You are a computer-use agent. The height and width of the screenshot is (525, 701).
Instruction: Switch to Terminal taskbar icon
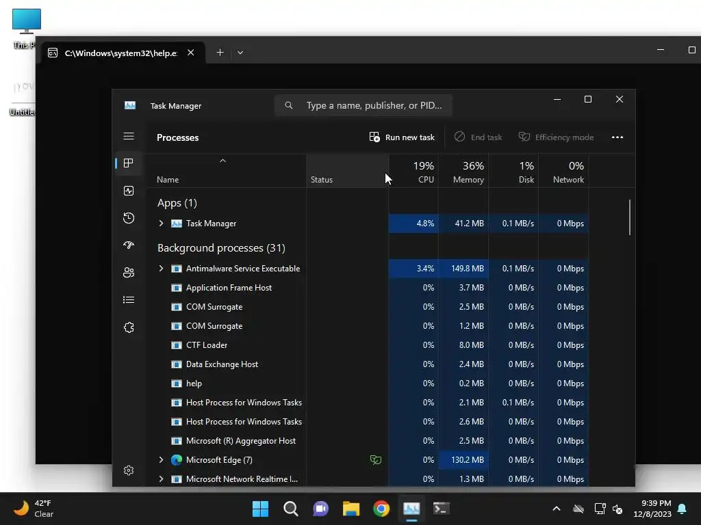point(442,509)
